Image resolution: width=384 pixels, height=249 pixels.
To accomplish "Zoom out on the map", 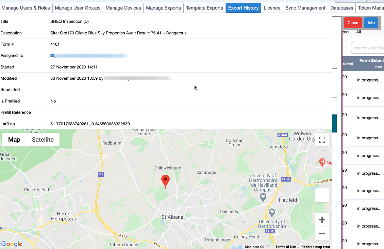I will [x=322, y=234].
